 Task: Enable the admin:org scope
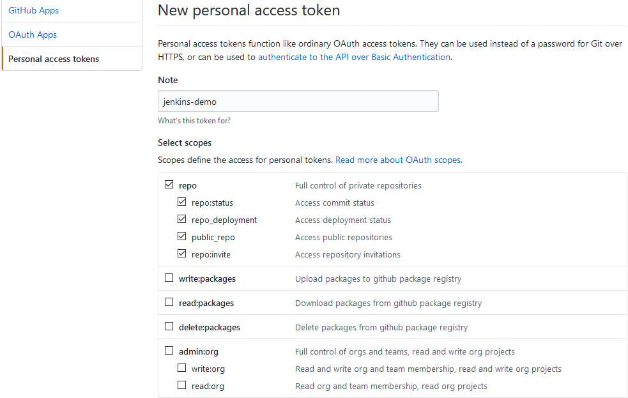(x=169, y=351)
